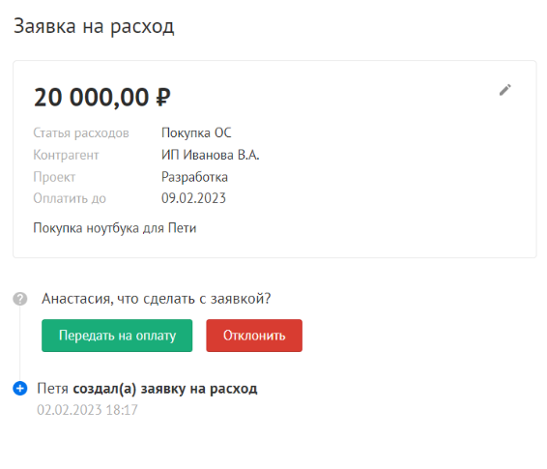Viewport: 547px width, 469px height.
Task: Click the Контрагент label
Action: (66, 155)
